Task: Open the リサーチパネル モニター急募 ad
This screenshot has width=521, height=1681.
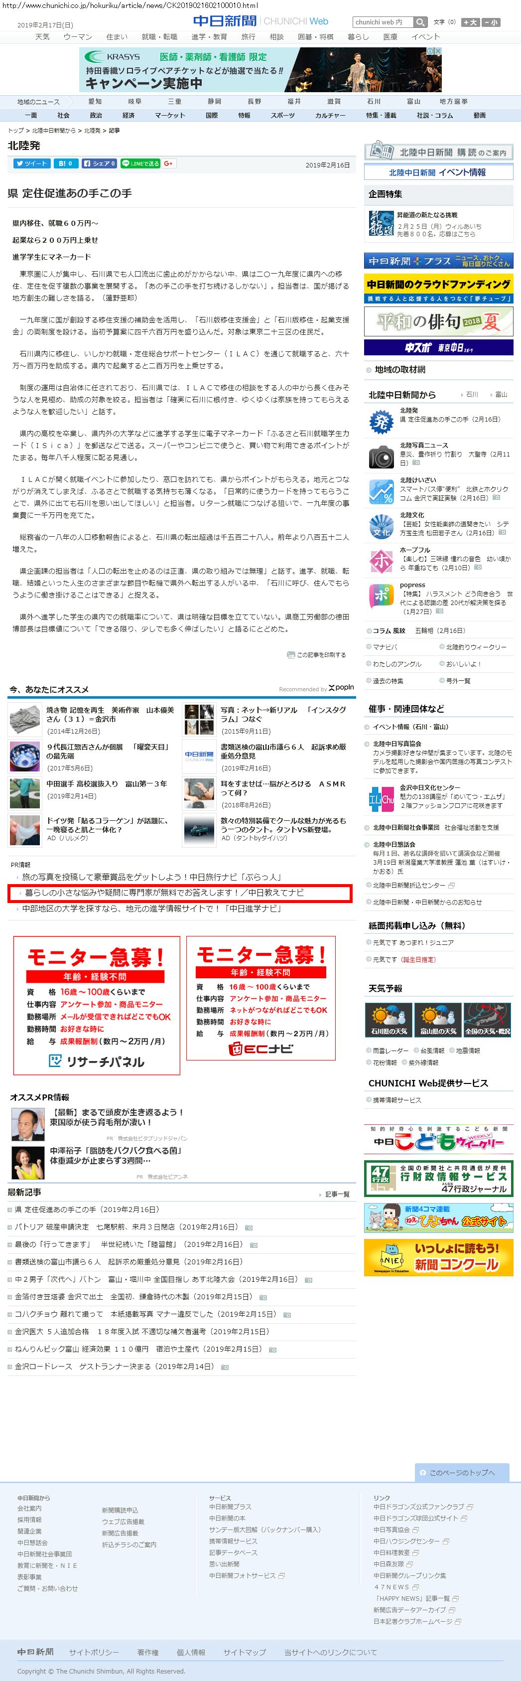Action: point(97,1006)
